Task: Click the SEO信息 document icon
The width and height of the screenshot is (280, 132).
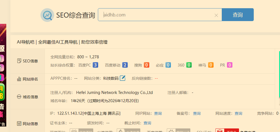Action: coord(19,61)
